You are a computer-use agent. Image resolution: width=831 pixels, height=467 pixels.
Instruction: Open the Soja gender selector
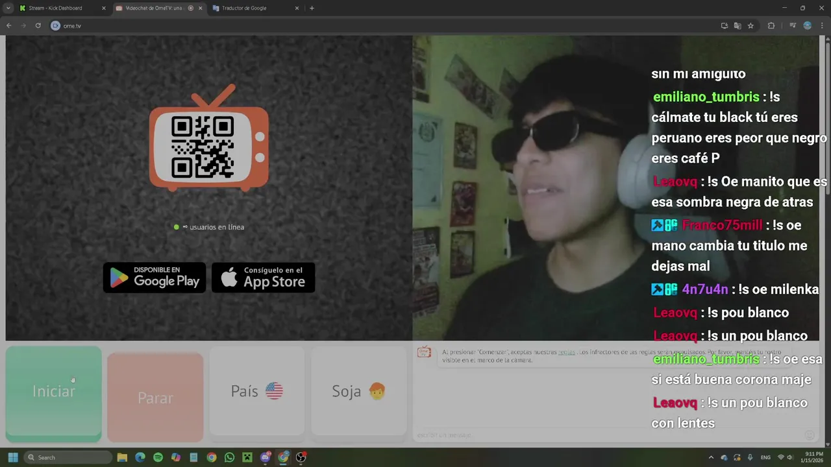[358, 391]
